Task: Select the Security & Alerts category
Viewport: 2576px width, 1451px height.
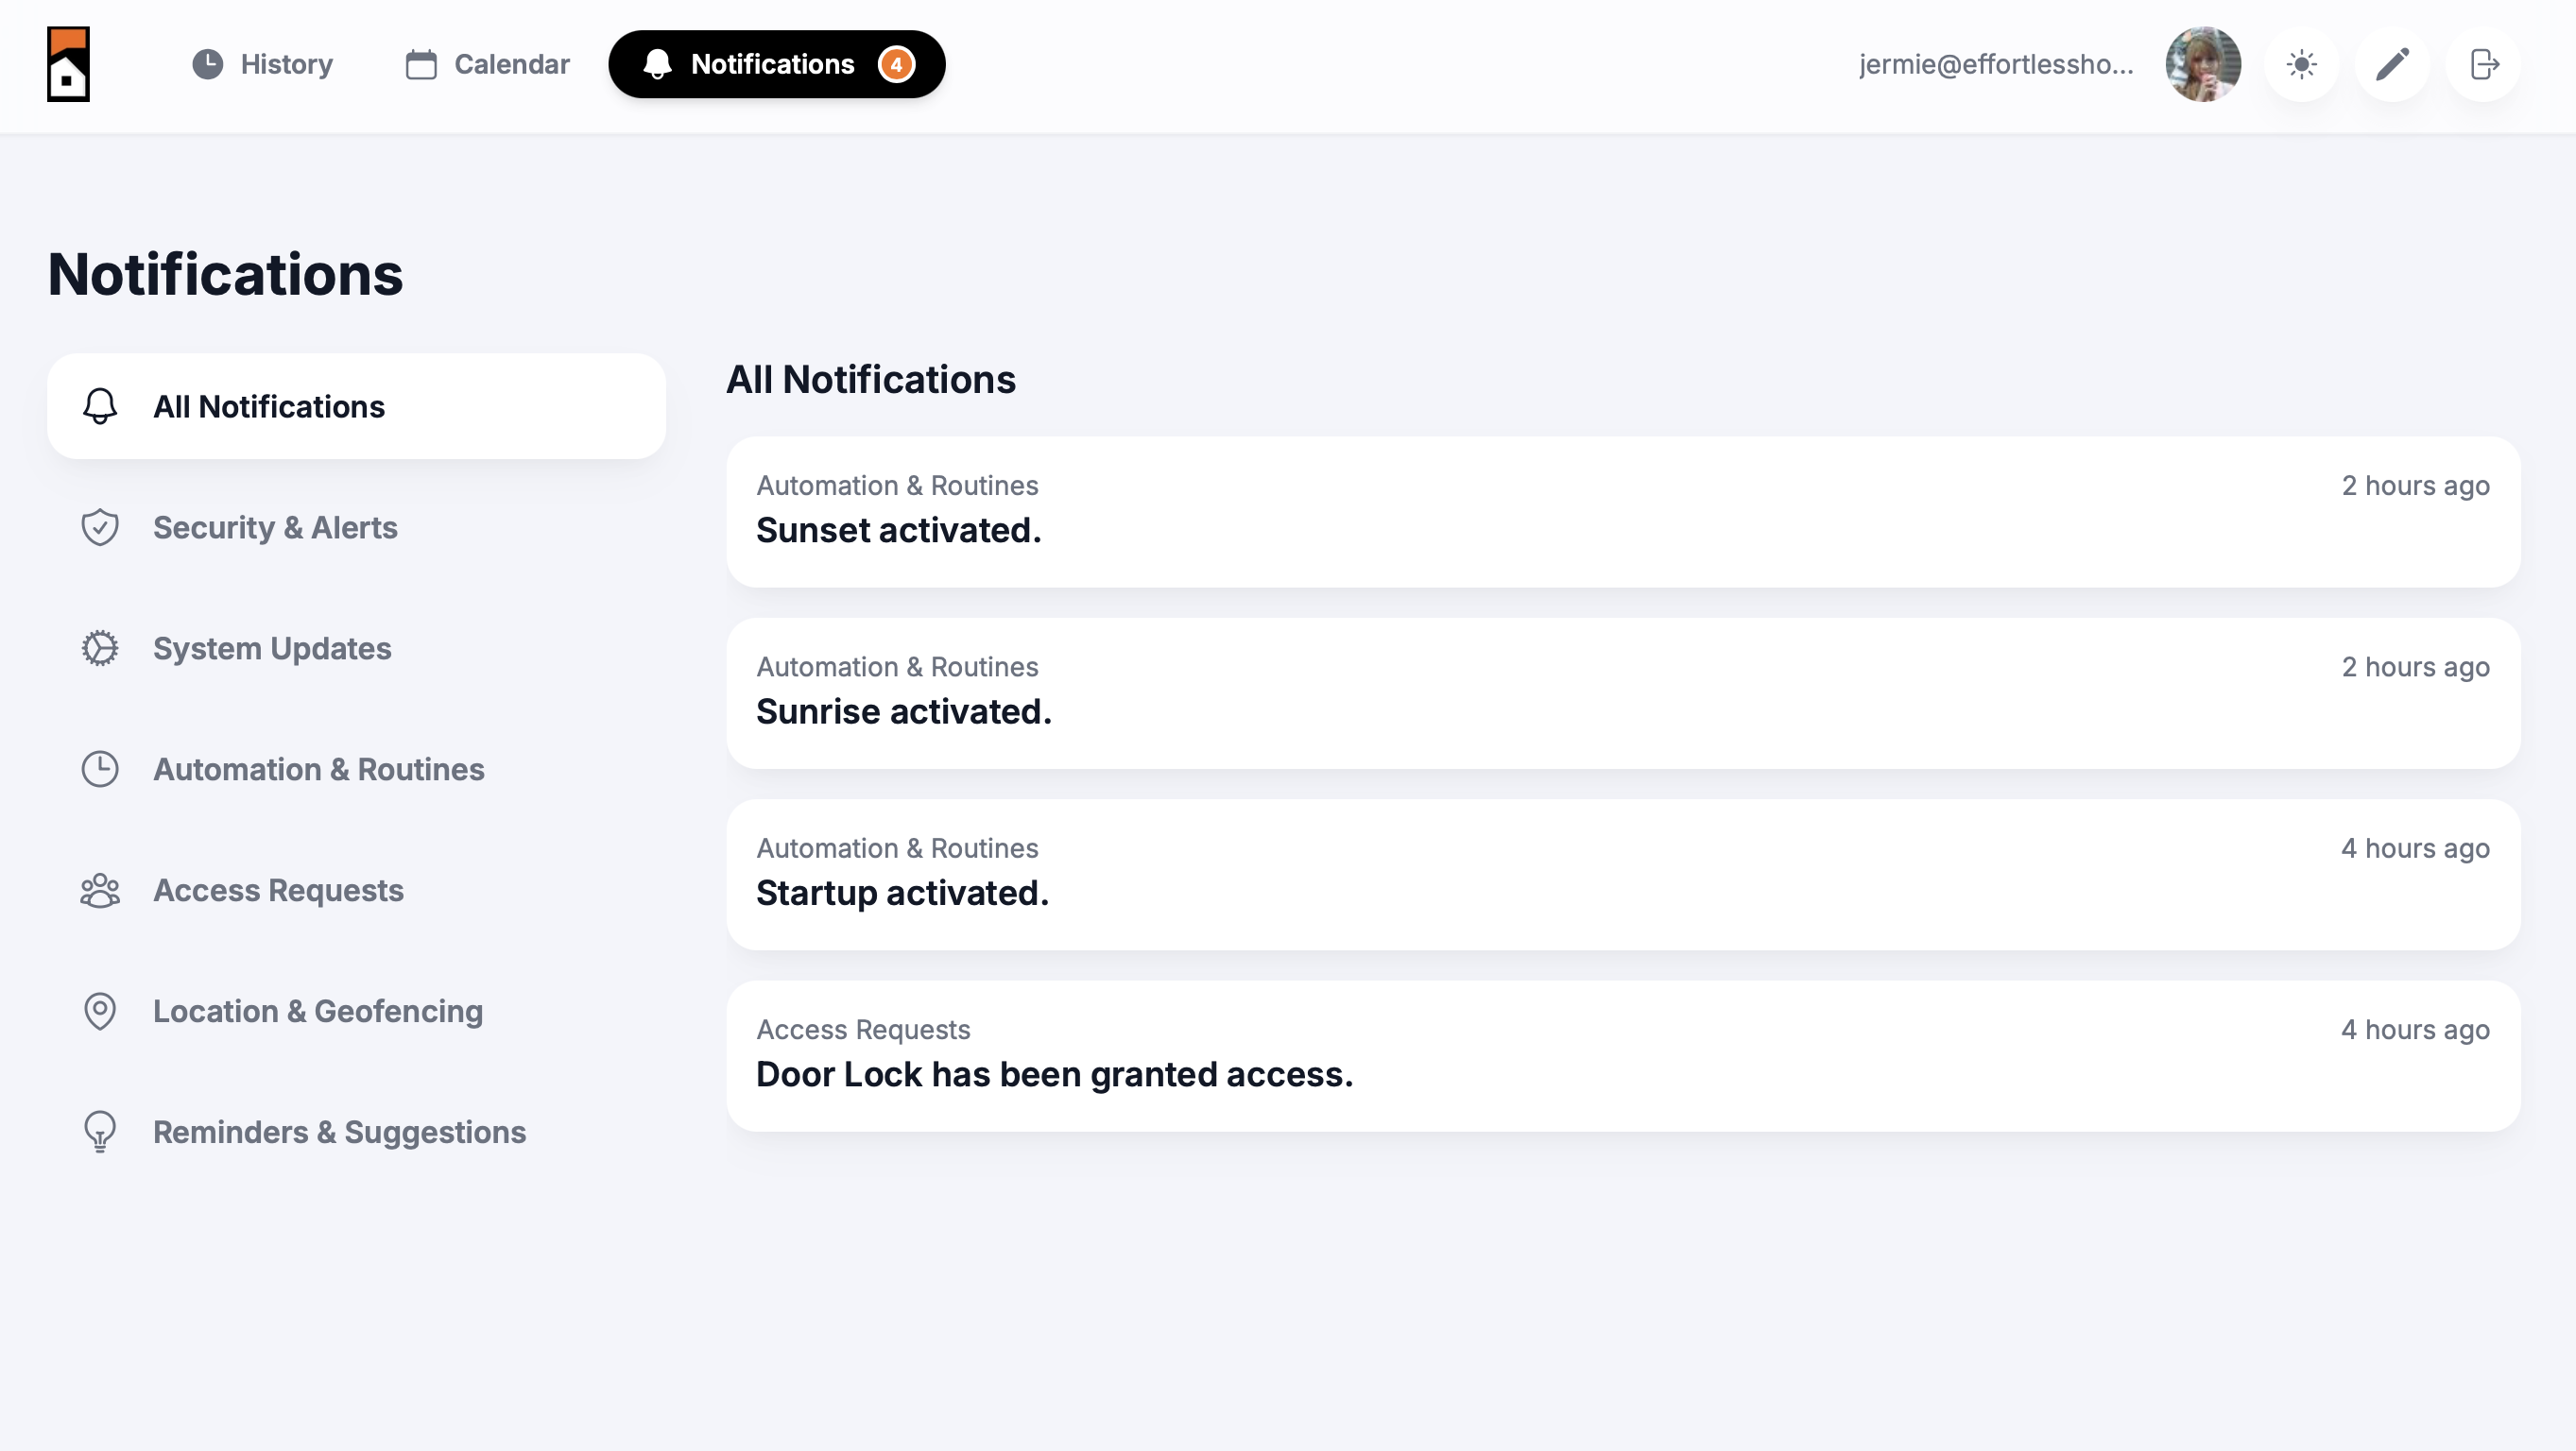Action: pyautogui.click(x=275, y=527)
